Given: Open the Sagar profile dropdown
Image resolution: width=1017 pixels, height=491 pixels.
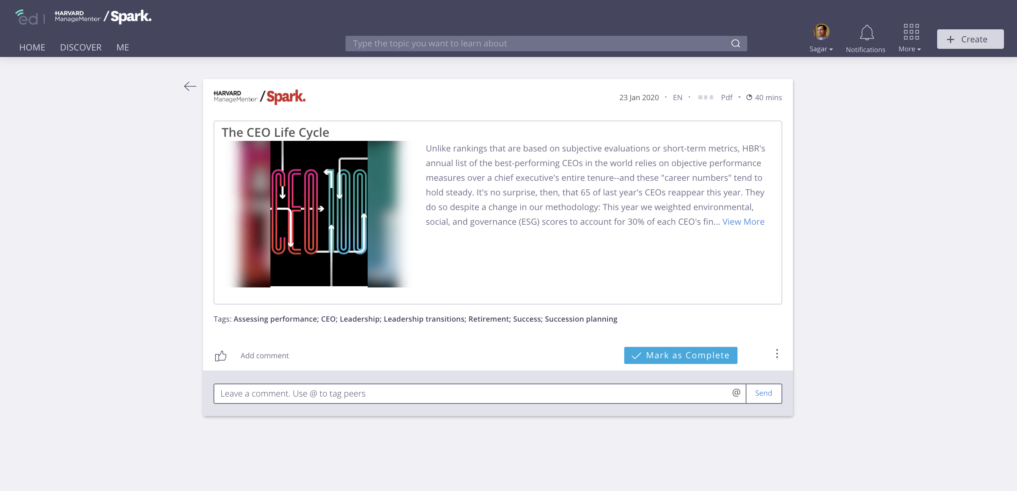Looking at the screenshot, I should (x=821, y=39).
